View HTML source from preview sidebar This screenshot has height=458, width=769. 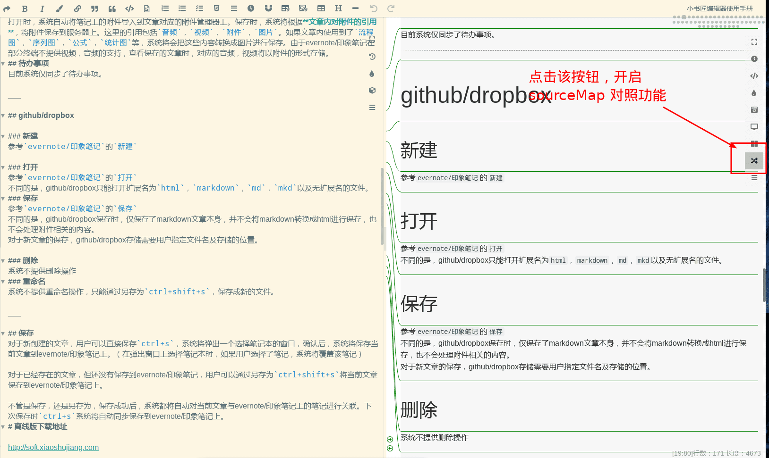754,76
